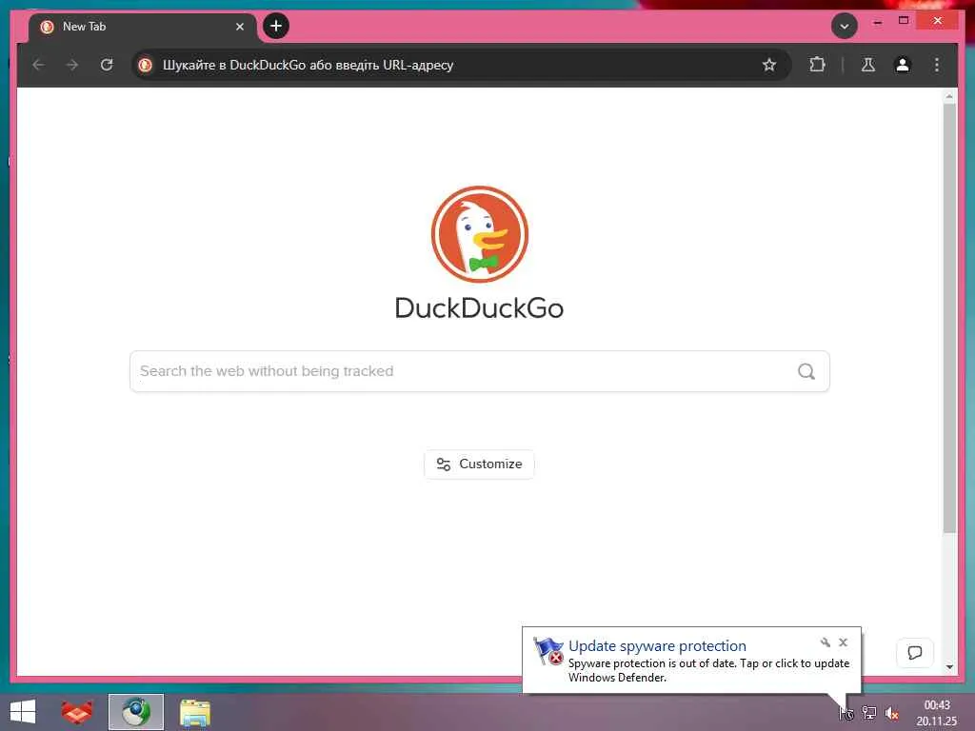Select the New Tab tab

[143, 27]
